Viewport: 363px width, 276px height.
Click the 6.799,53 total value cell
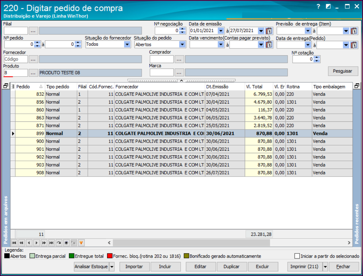[x=259, y=94]
